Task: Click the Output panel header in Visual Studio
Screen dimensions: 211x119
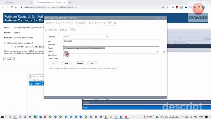Action: tap(86, 103)
